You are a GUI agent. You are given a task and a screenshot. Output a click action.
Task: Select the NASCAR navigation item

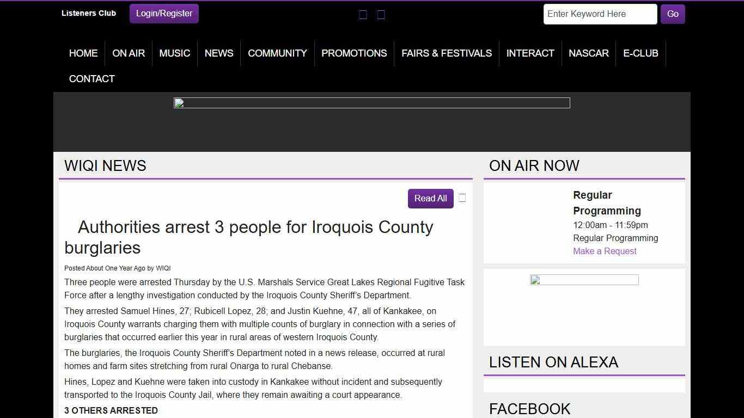588,53
